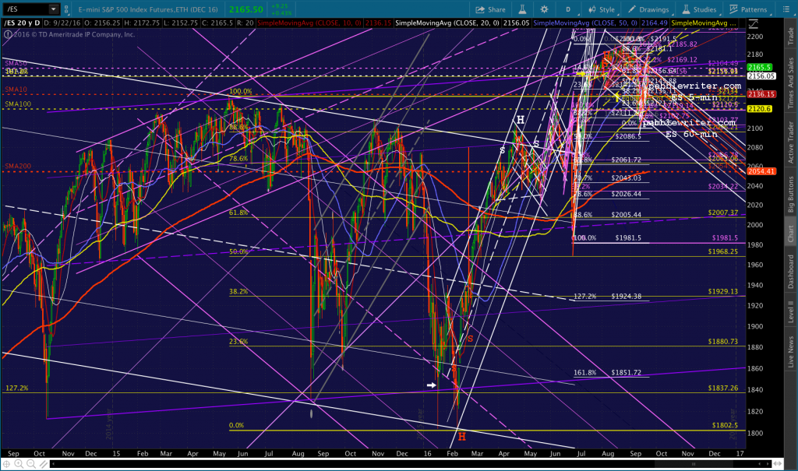Click the $1924.38 extension label
Screen dimensions: 798x471
(626, 297)
